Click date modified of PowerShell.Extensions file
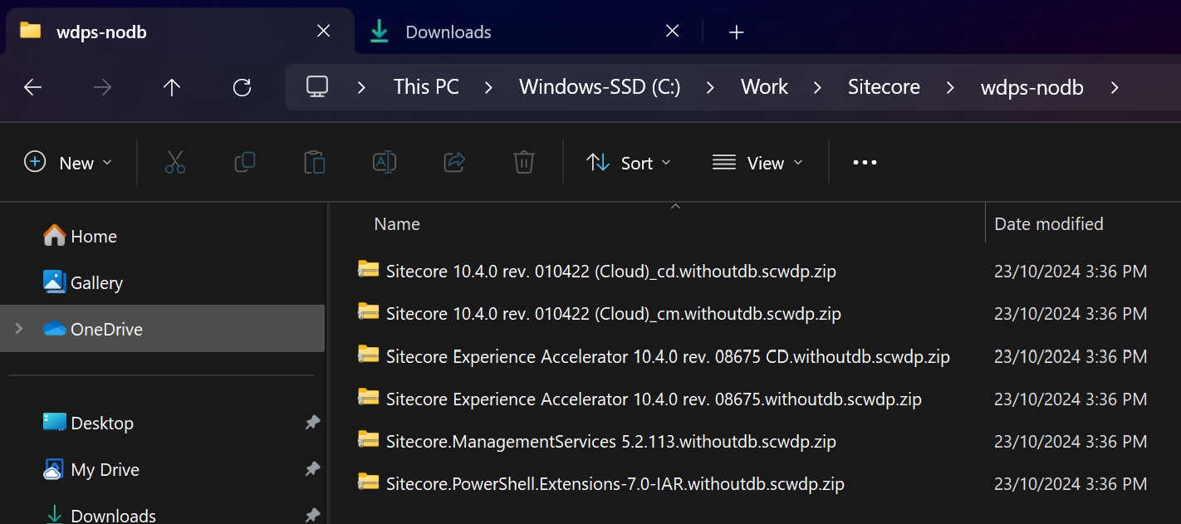Screen dimensions: 1181x524 (1071, 483)
